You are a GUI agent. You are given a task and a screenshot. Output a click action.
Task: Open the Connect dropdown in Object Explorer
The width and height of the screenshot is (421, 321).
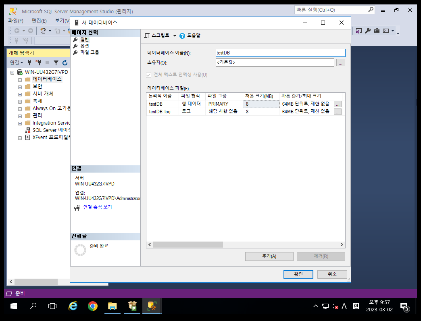click(x=17, y=63)
